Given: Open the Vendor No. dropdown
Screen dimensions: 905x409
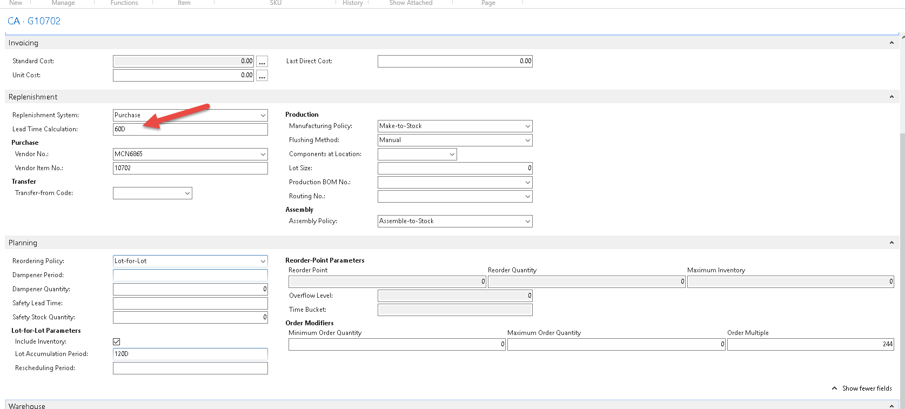Looking at the screenshot, I should (x=263, y=155).
